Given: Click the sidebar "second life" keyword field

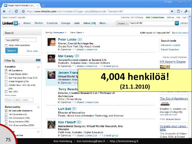Looking at the screenshot, I should pyautogui.click(x=21, y=40).
